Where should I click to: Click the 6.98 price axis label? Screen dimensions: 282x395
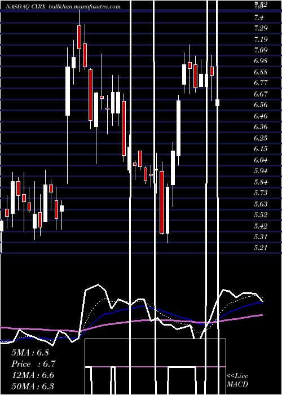point(261,61)
